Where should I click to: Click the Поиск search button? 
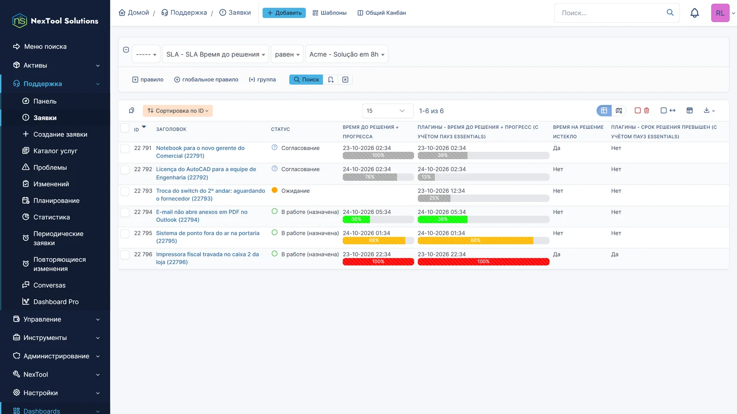tap(306, 80)
